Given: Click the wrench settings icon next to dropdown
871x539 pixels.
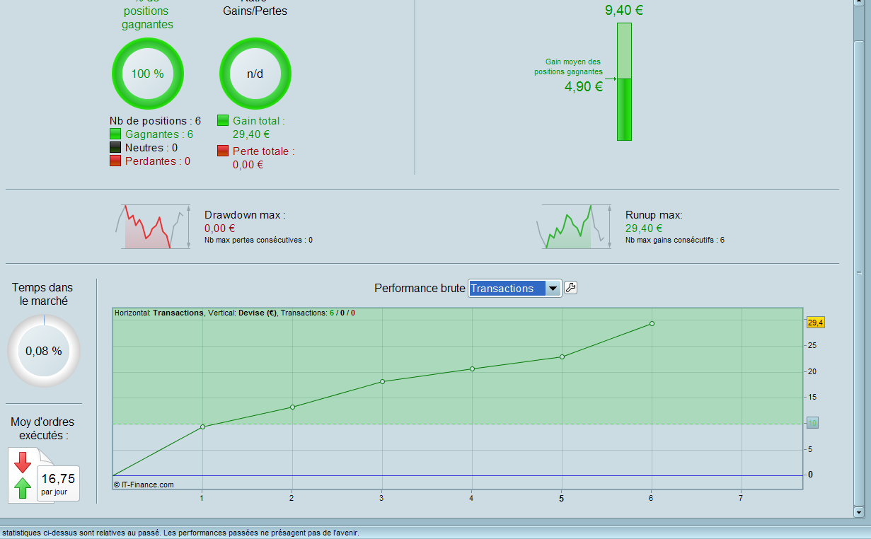Looking at the screenshot, I should (570, 287).
